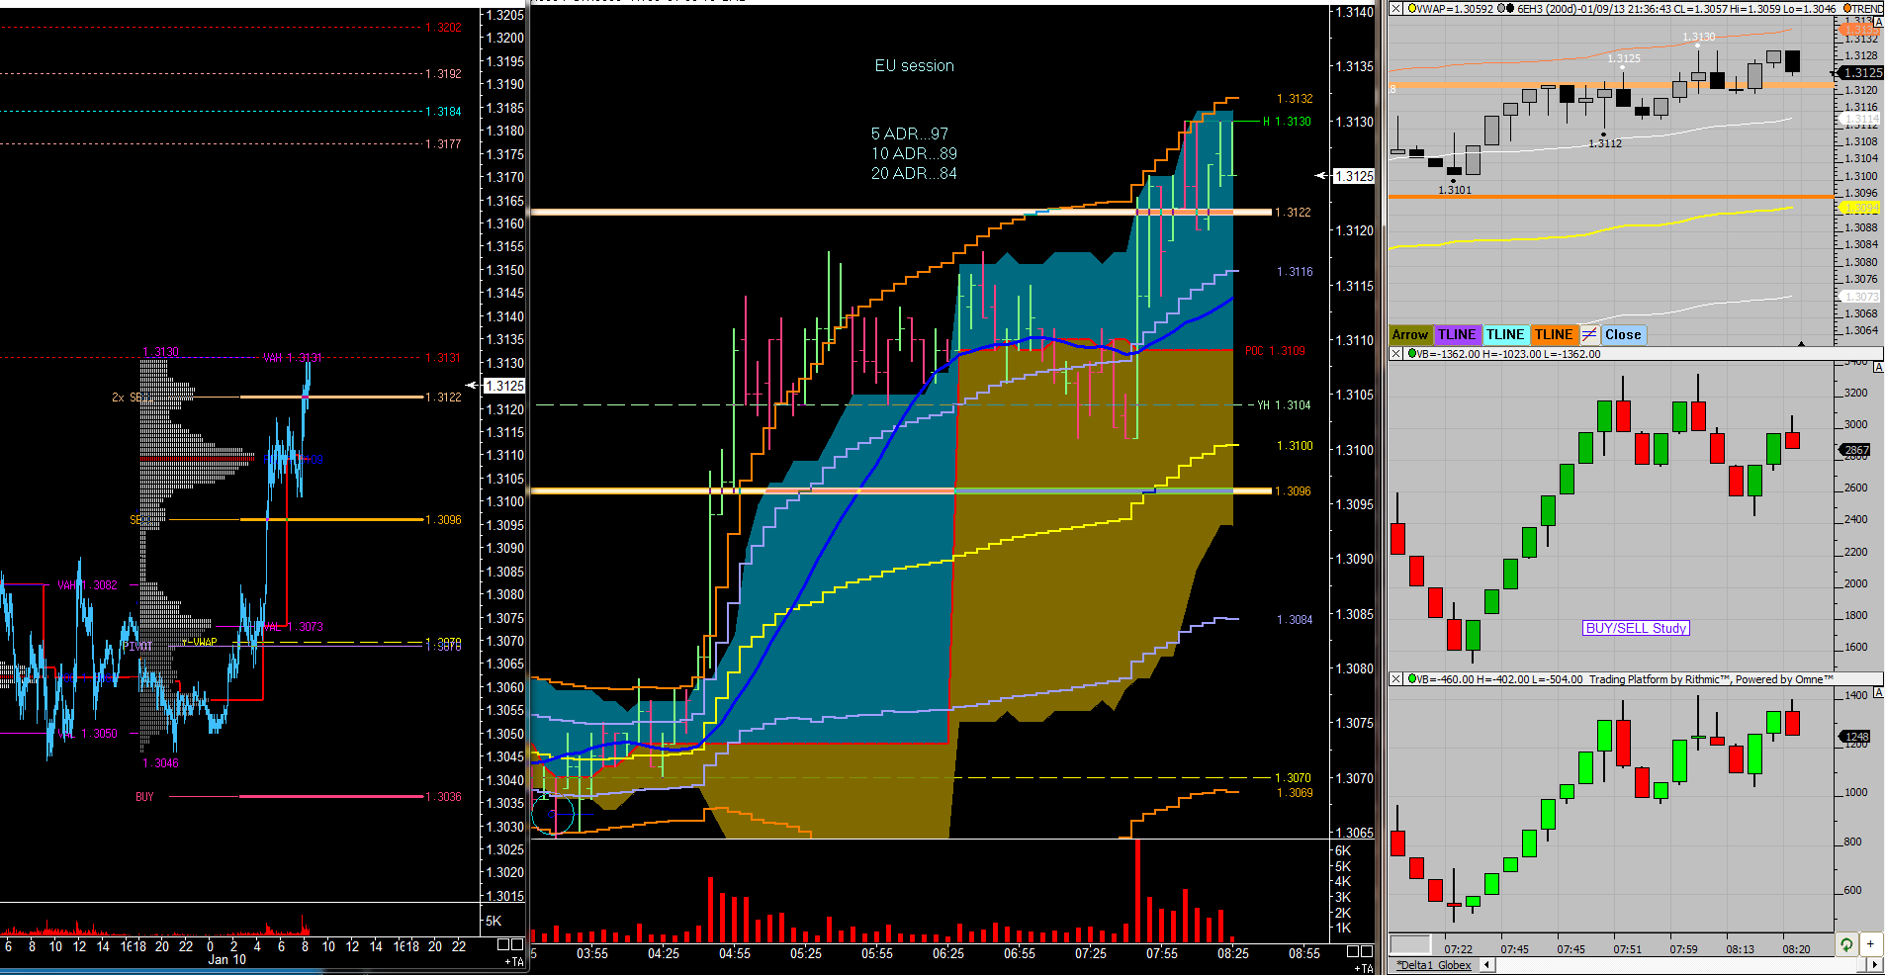Image resolution: width=1885 pixels, height=975 pixels.
Task: Click the green dot beside VB=-460.00
Action: click(x=1411, y=679)
